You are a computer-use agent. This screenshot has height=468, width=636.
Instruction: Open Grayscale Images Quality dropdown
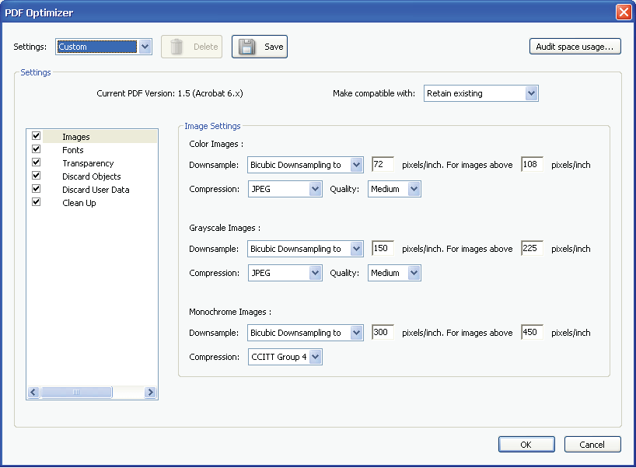point(414,273)
